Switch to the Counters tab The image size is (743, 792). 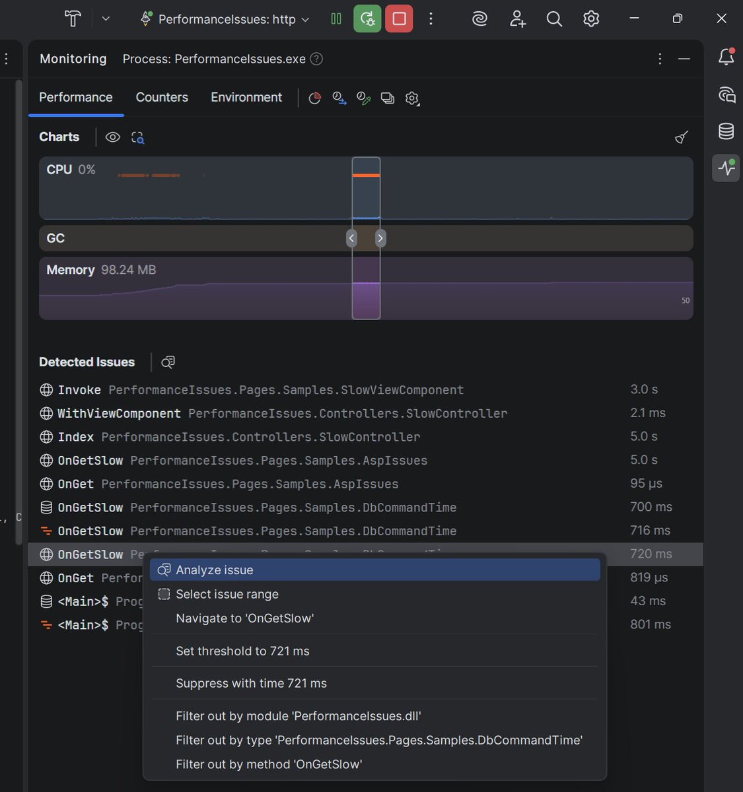coord(162,98)
